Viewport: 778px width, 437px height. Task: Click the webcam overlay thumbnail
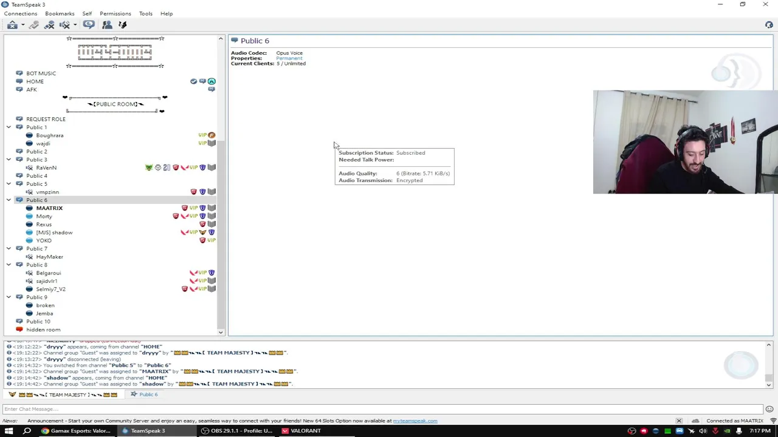click(x=685, y=142)
